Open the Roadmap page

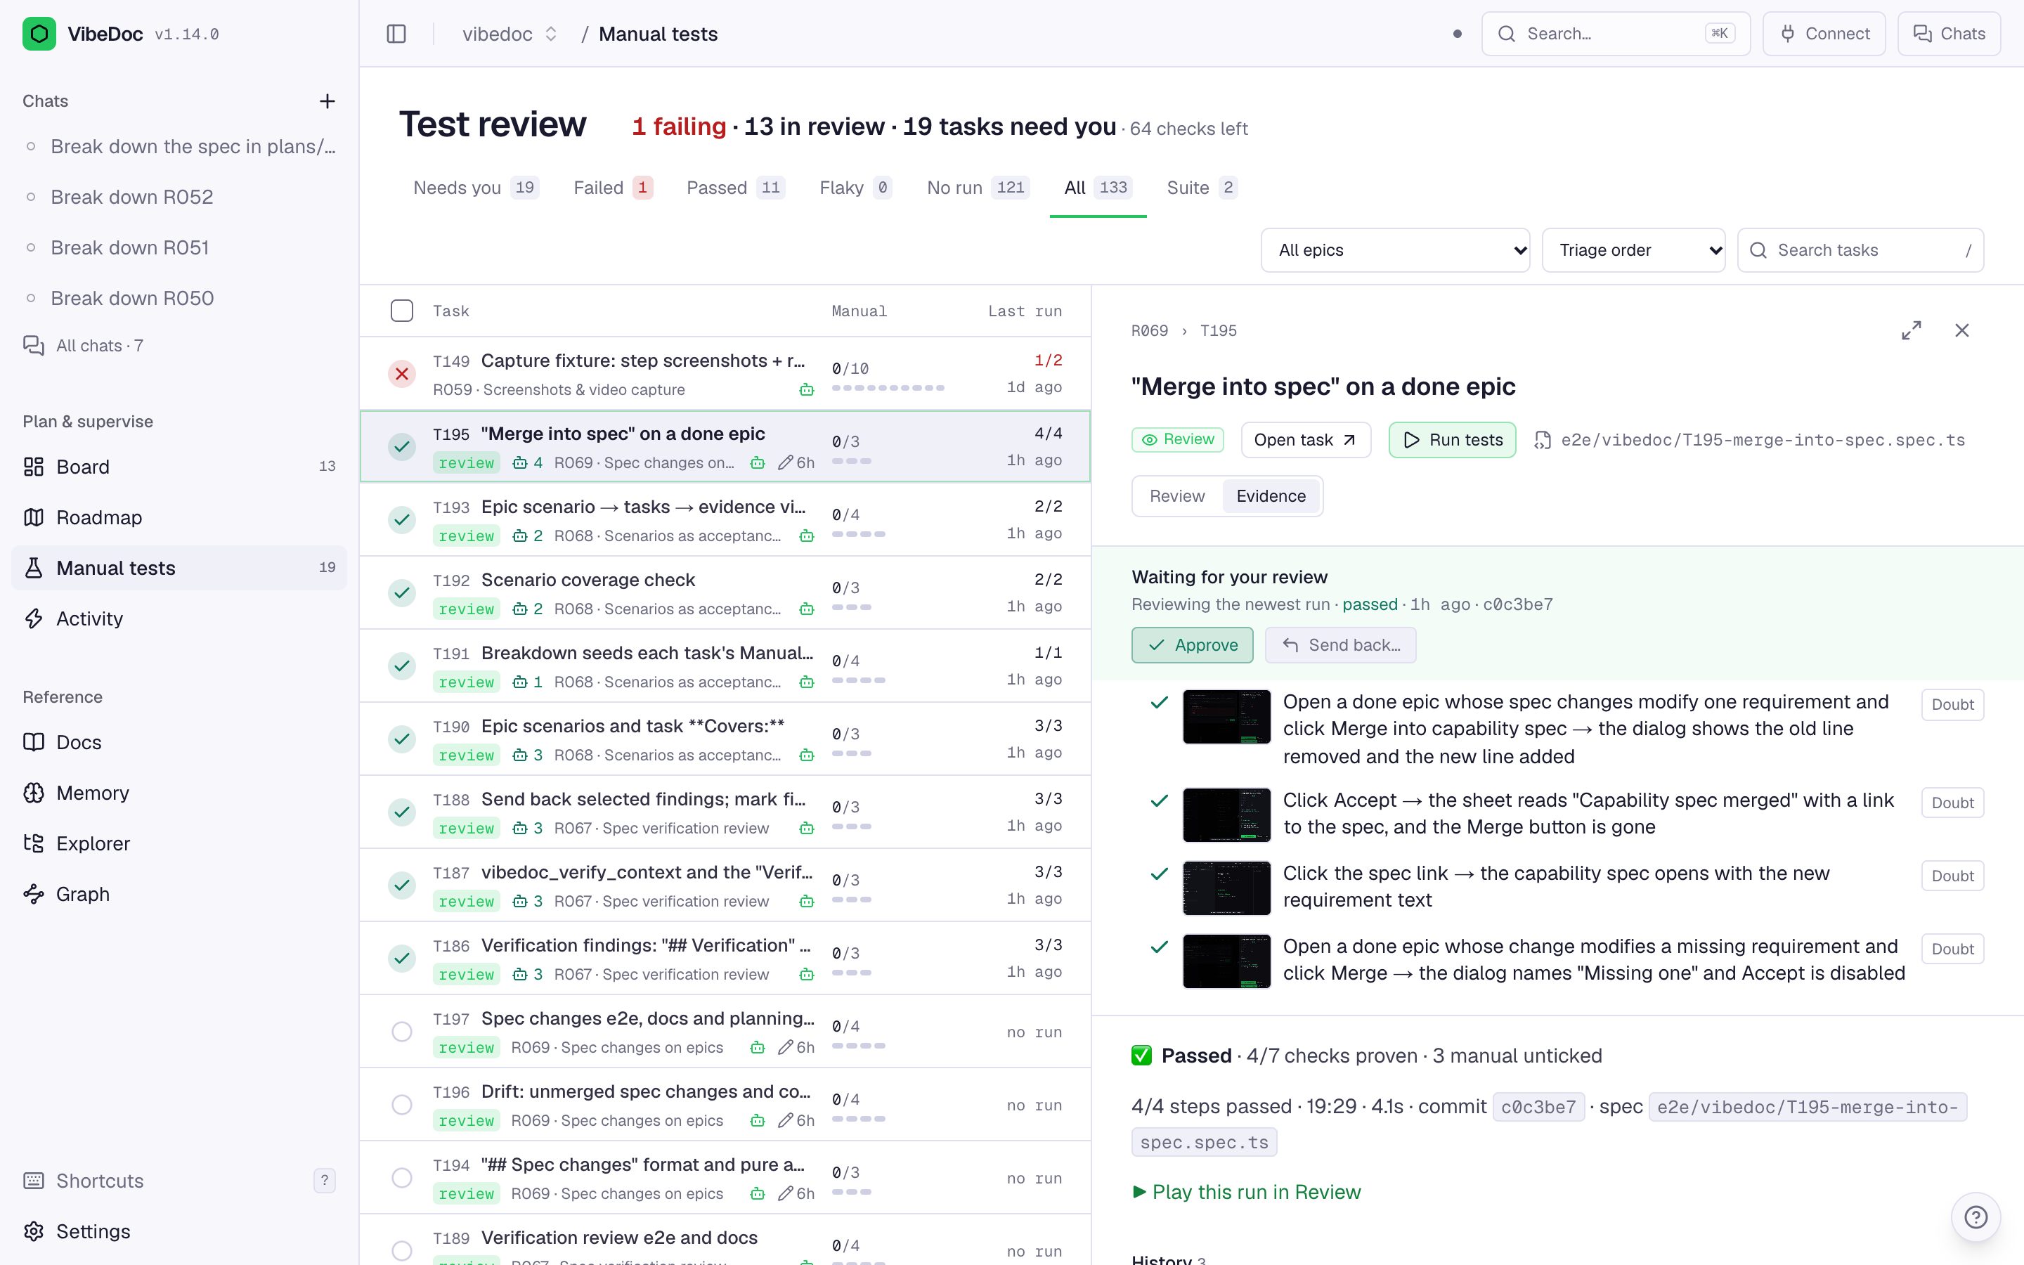pyautogui.click(x=179, y=517)
